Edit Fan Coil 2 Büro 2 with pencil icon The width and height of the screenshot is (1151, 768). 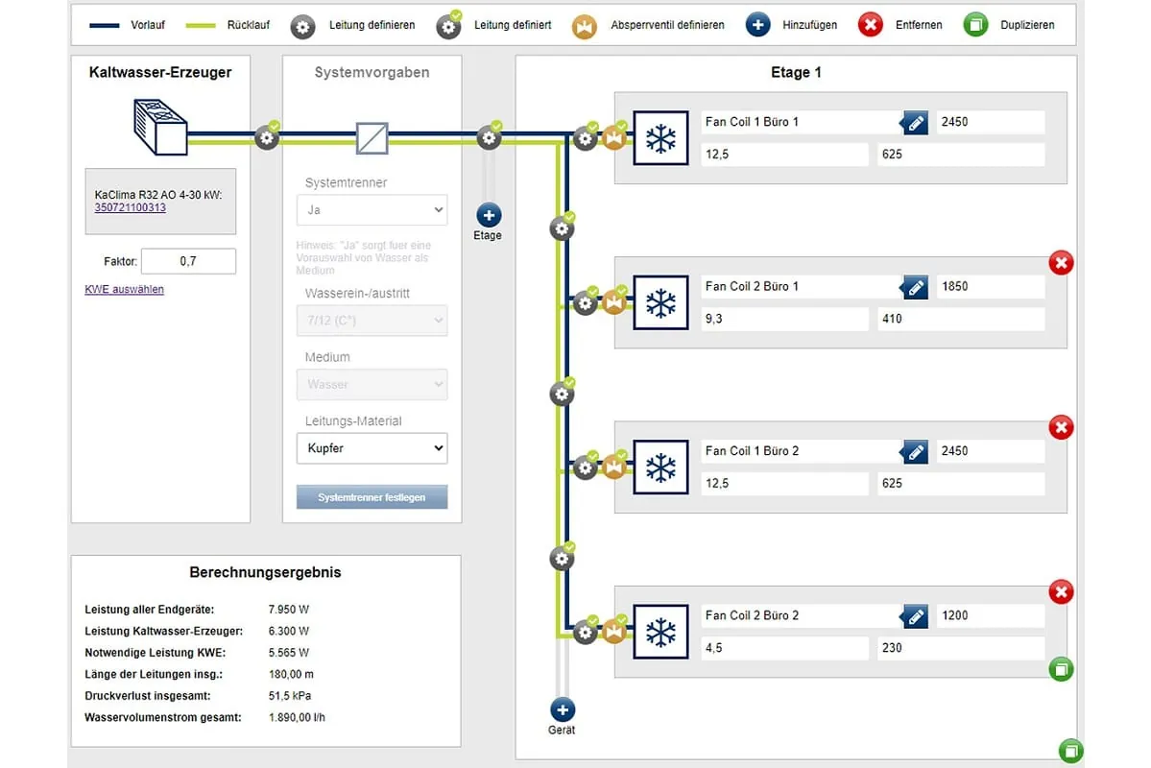pyautogui.click(x=915, y=616)
